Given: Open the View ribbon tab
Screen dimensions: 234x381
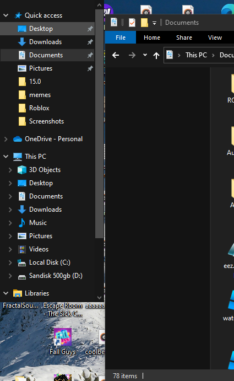Looking at the screenshot, I should (215, 37).
